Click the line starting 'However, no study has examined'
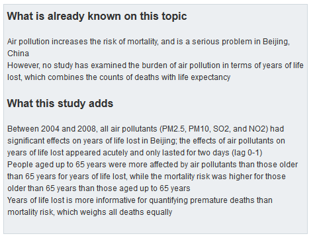This screenshot has height=240, width=315. tap(156, 65)
